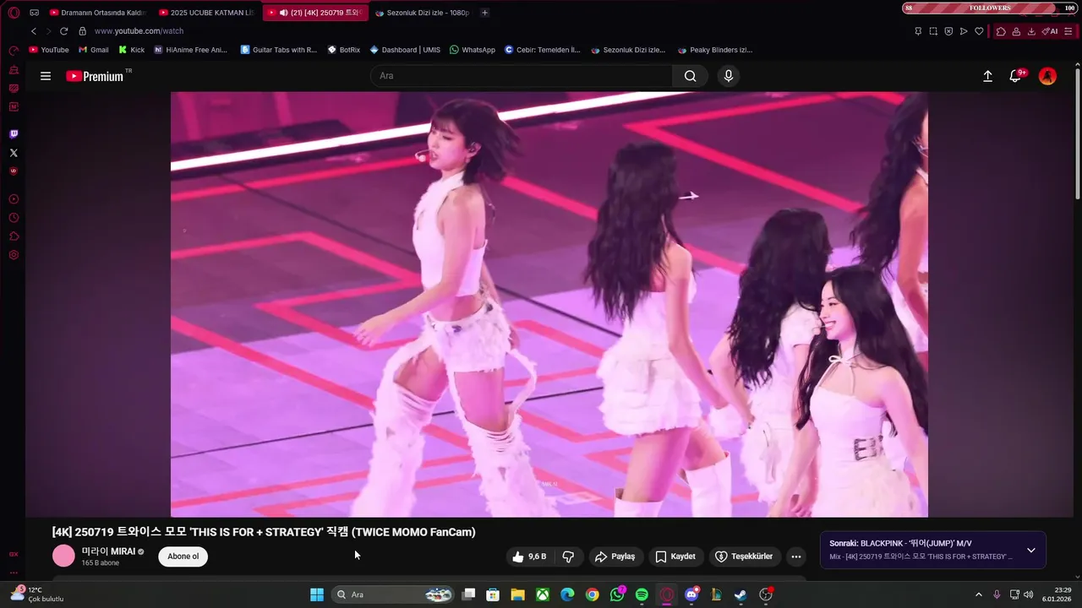Open Opera sidebar history clock icon

14,218
